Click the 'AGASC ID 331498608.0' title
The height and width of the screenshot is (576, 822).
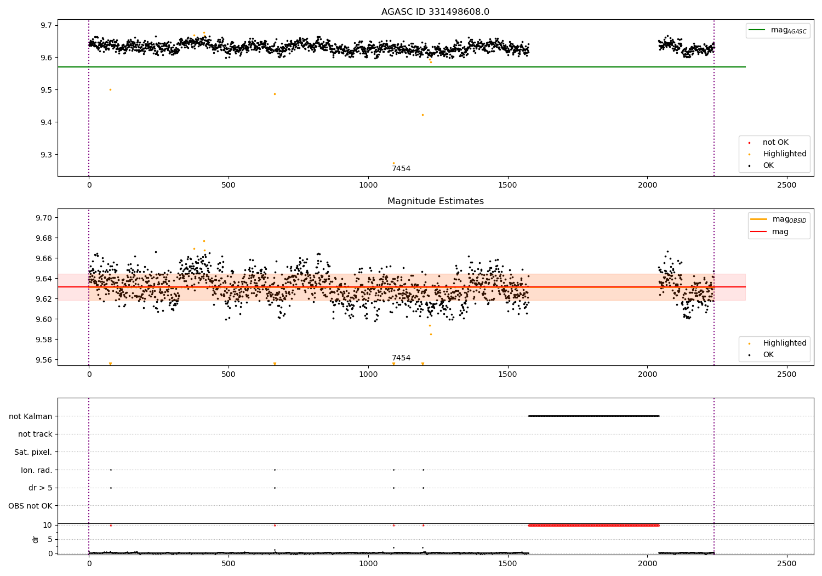pos(435,12)
